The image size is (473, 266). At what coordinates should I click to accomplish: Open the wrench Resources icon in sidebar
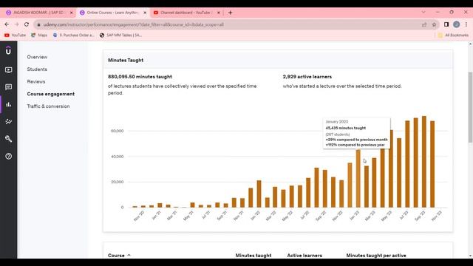tap(8, 139)
